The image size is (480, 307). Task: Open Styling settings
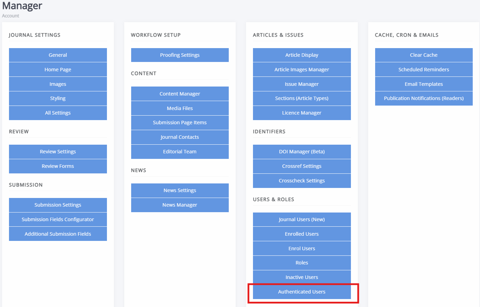[x=58, y=98]
